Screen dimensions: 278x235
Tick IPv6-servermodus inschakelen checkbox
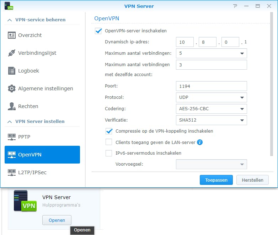(109, 153)
